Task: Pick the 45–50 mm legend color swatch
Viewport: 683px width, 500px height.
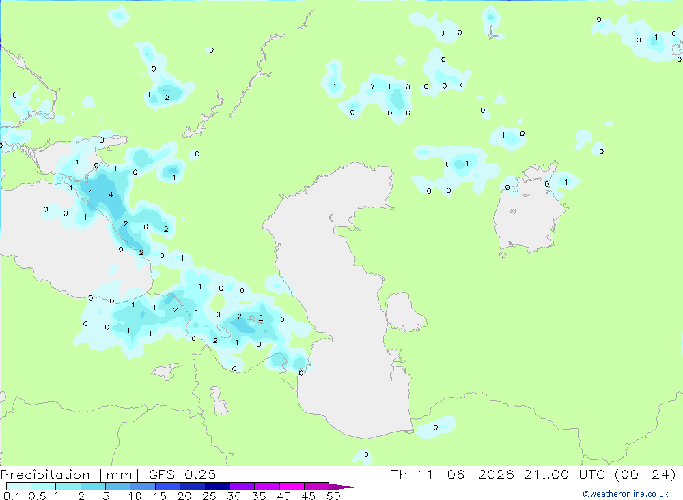Action: [x=316, y=486]
